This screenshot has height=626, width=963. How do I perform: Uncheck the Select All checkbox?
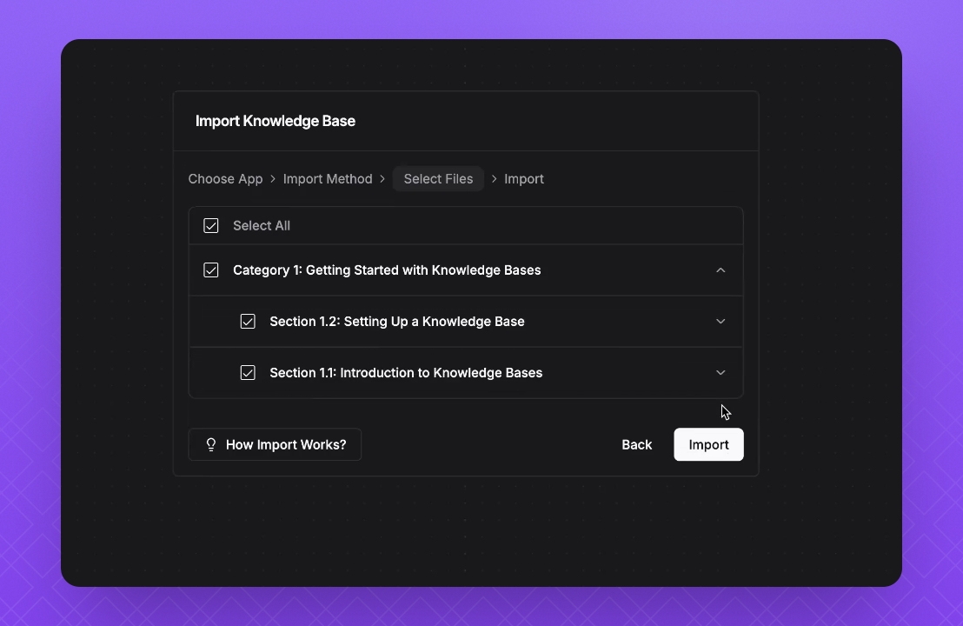[210, 225]
